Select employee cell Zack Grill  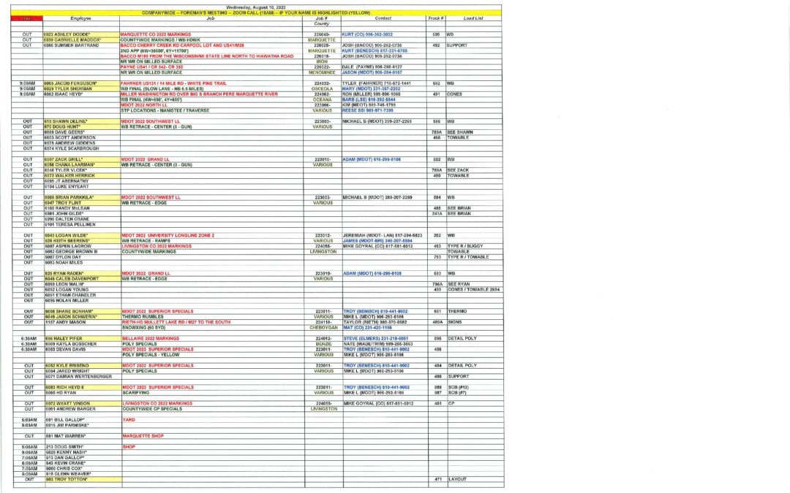coord(82,159)
